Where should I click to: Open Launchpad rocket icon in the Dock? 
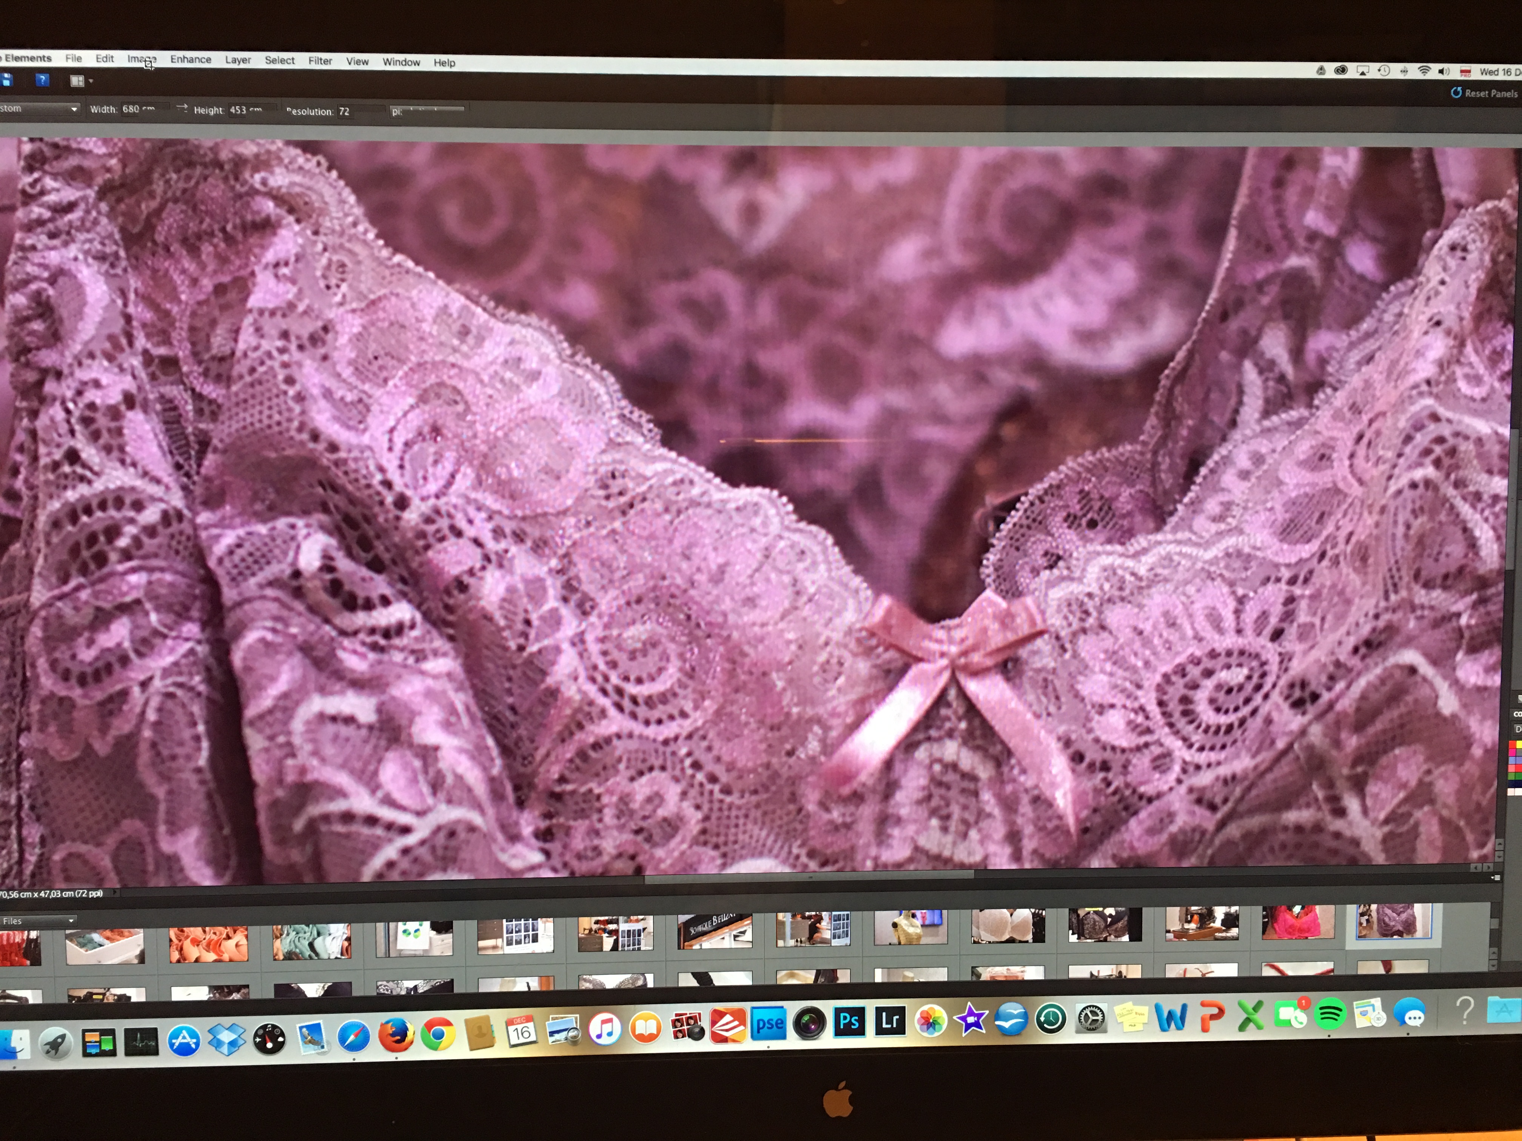(x=56, y=1045)
